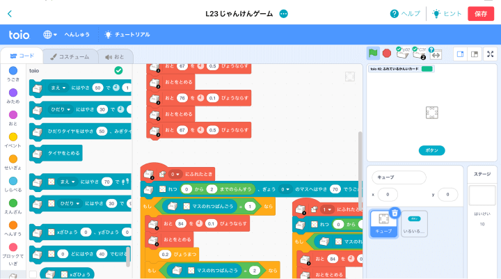Open the 1 dropdown in the right にふれたとき block
Screen dimensions: 501x279
pyautogui.click(x=327, y=209)
